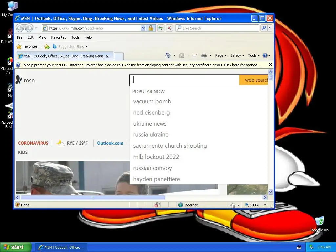Open the CORONAVIRUS link
Image resolution: width=336 pixels, height=252 pixels.
point(33,143)
